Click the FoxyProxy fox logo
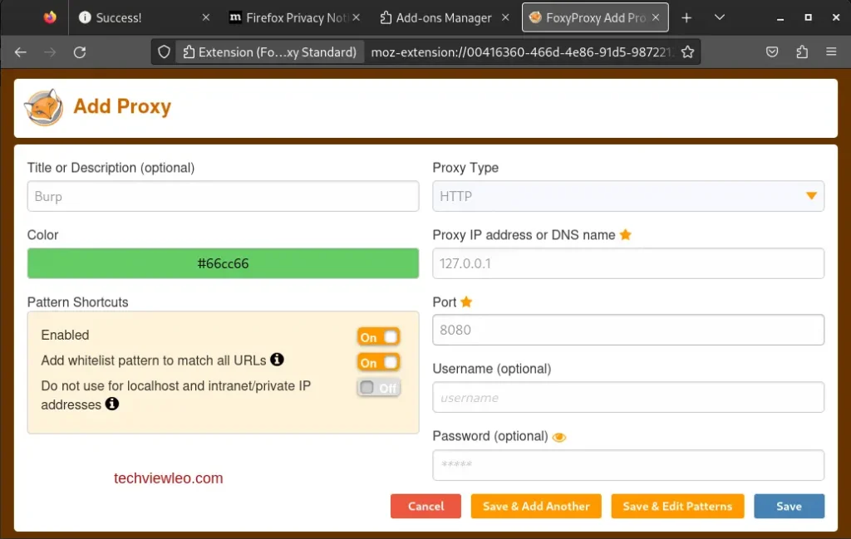851x539 pixels. pyautogui.click(x=43, y=106)
